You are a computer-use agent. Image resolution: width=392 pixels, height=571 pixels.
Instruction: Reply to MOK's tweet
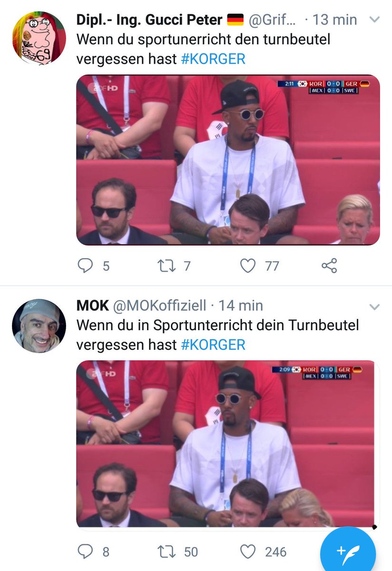(x=85, y=551)
